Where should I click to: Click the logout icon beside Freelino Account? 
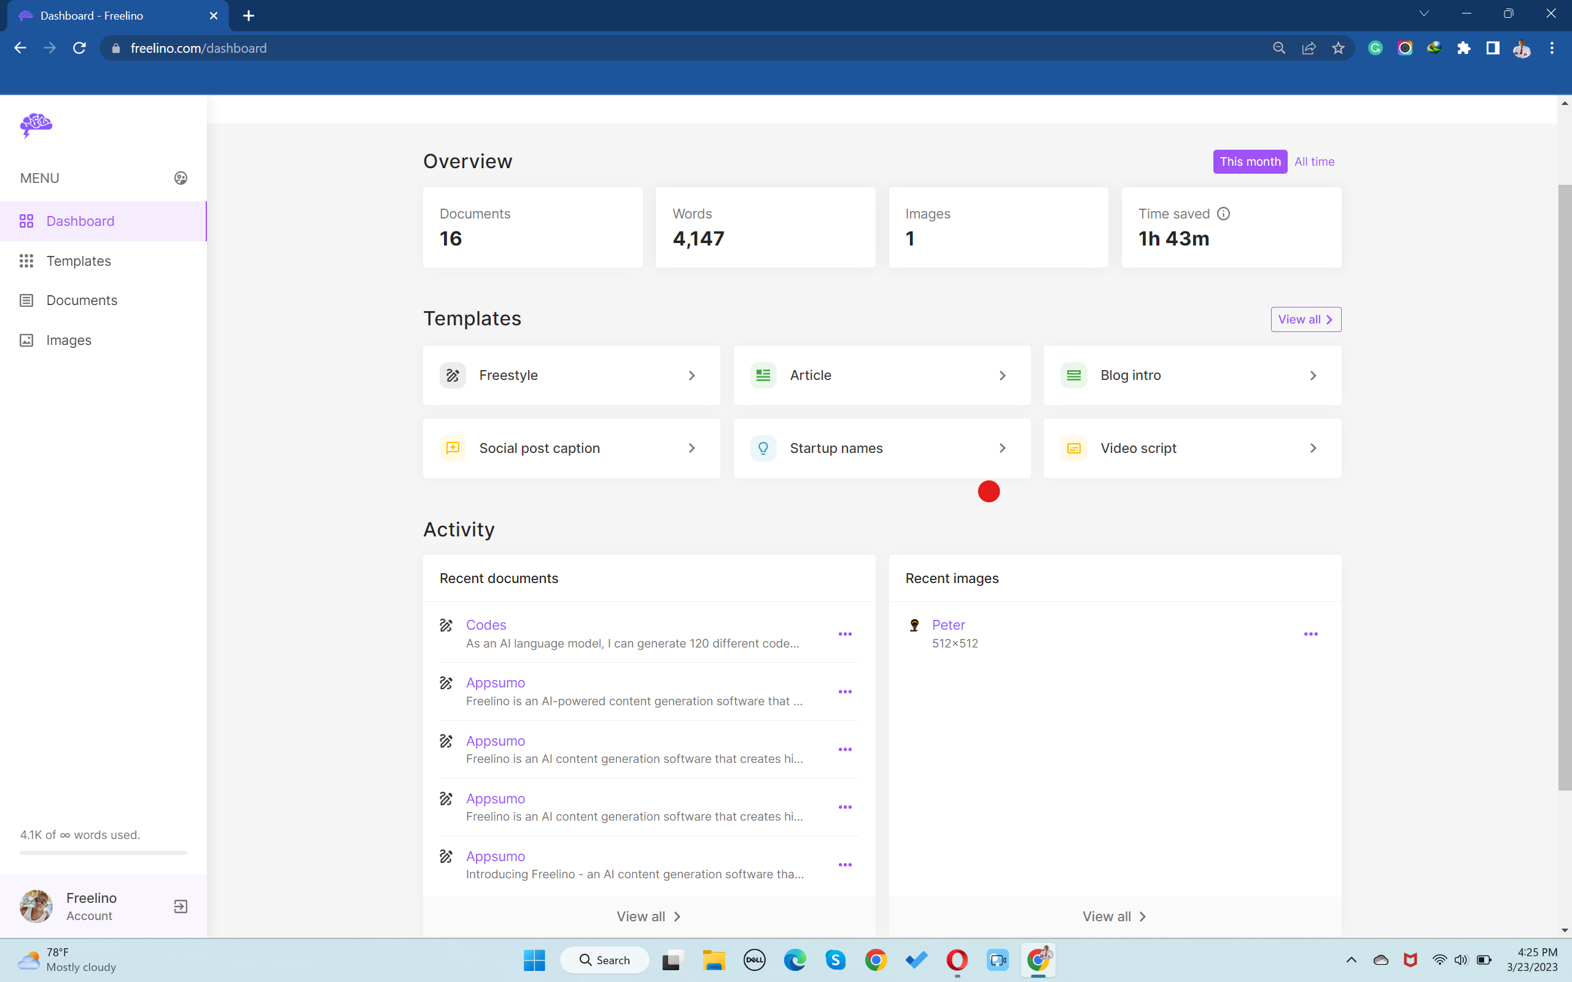pos(181,906)
